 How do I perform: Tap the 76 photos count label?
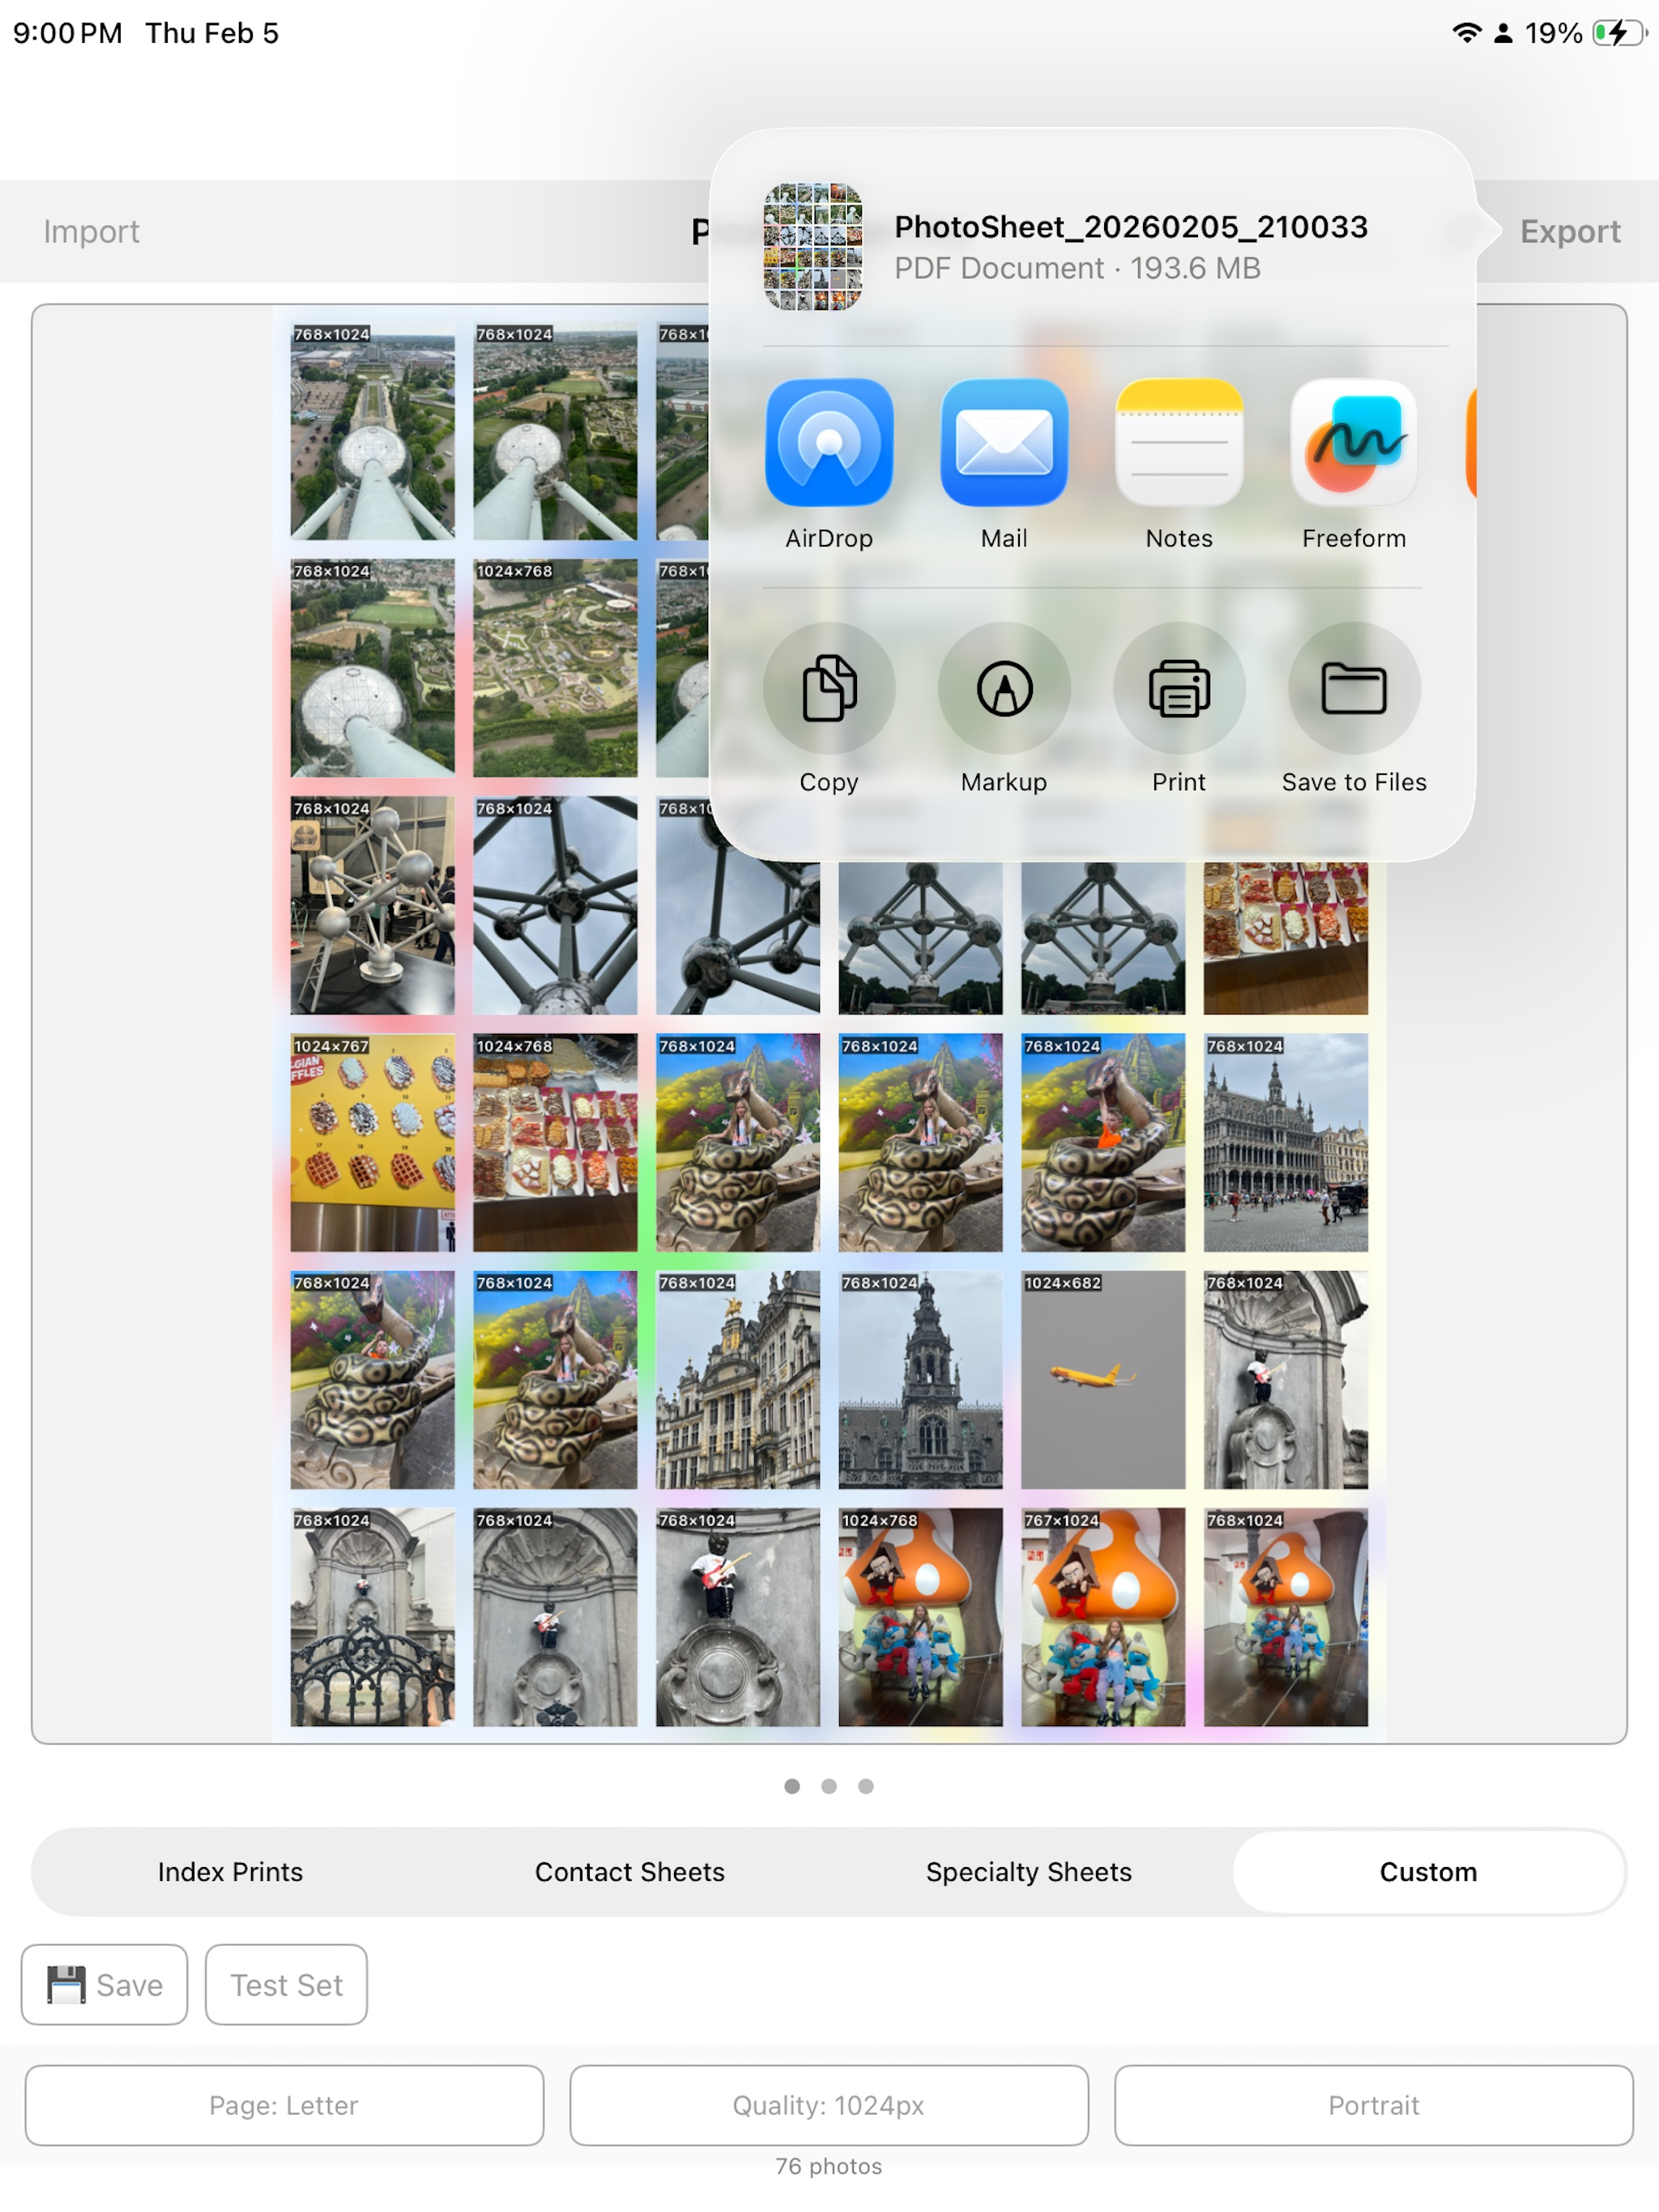coord(829,2166)
